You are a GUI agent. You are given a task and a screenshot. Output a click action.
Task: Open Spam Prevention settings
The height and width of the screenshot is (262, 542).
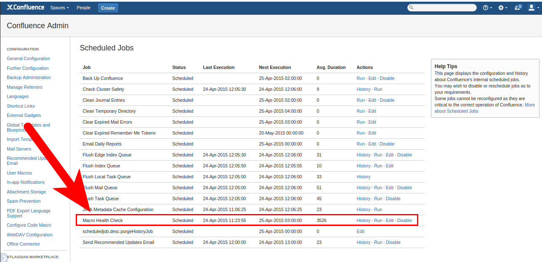point(24,201)
